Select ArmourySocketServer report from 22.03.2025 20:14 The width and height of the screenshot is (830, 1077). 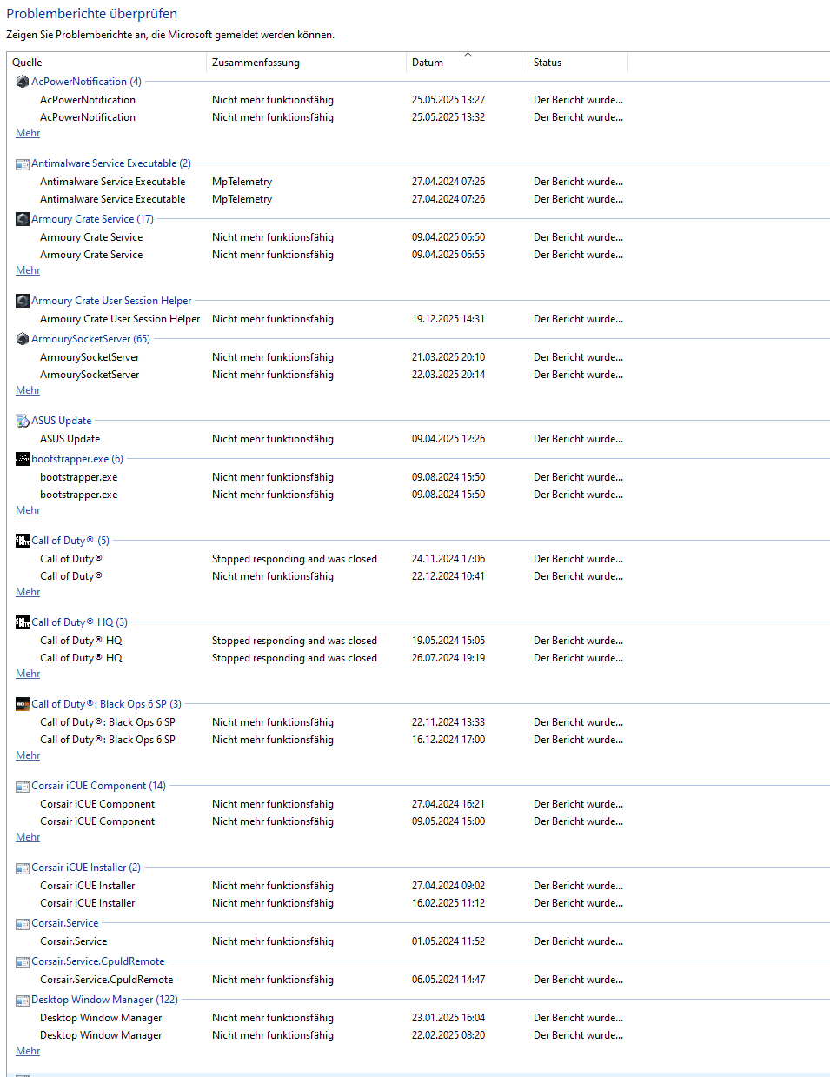331,375
